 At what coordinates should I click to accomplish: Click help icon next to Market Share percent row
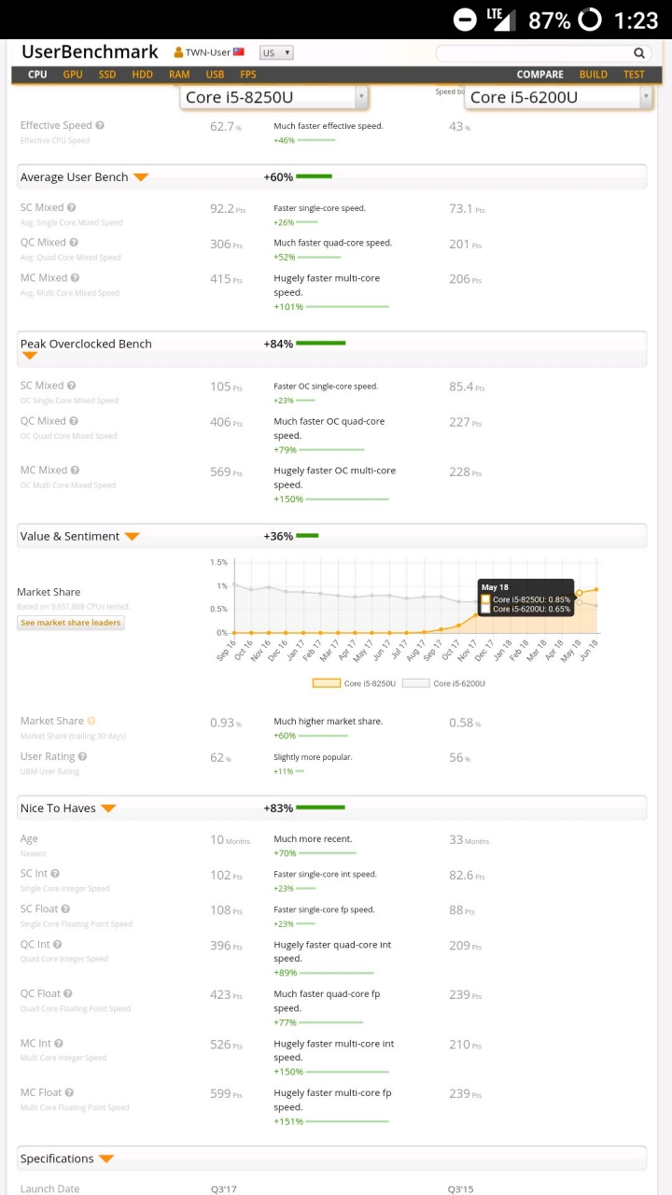point(91,721)
